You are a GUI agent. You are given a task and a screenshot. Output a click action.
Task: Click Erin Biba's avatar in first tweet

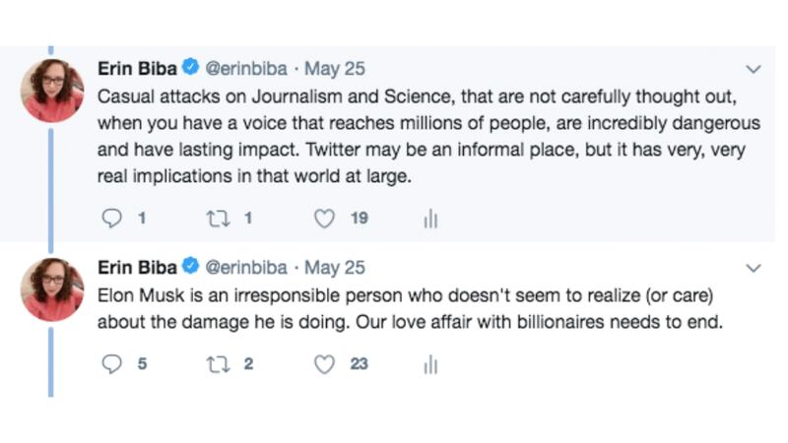point(52,89)
